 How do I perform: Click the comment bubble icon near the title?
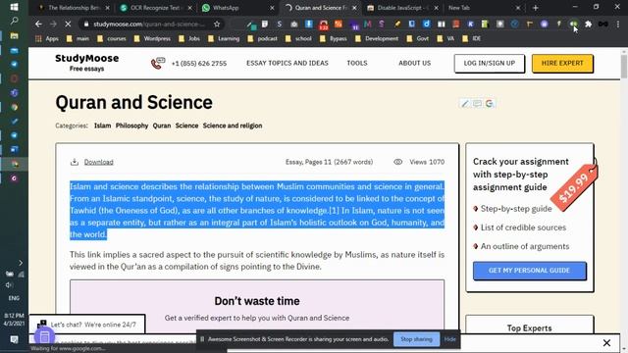click(x=477, y=104)
